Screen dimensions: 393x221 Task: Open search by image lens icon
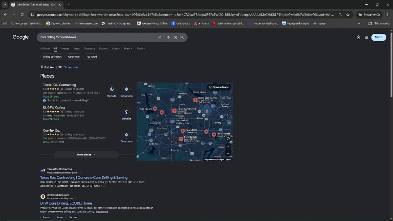(175, 37)
